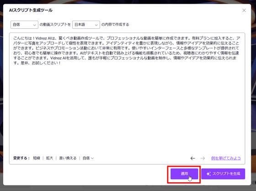Screen dimensions: 256x191
Task: Click the の内容で作成する label
Action: pos(115,25)
